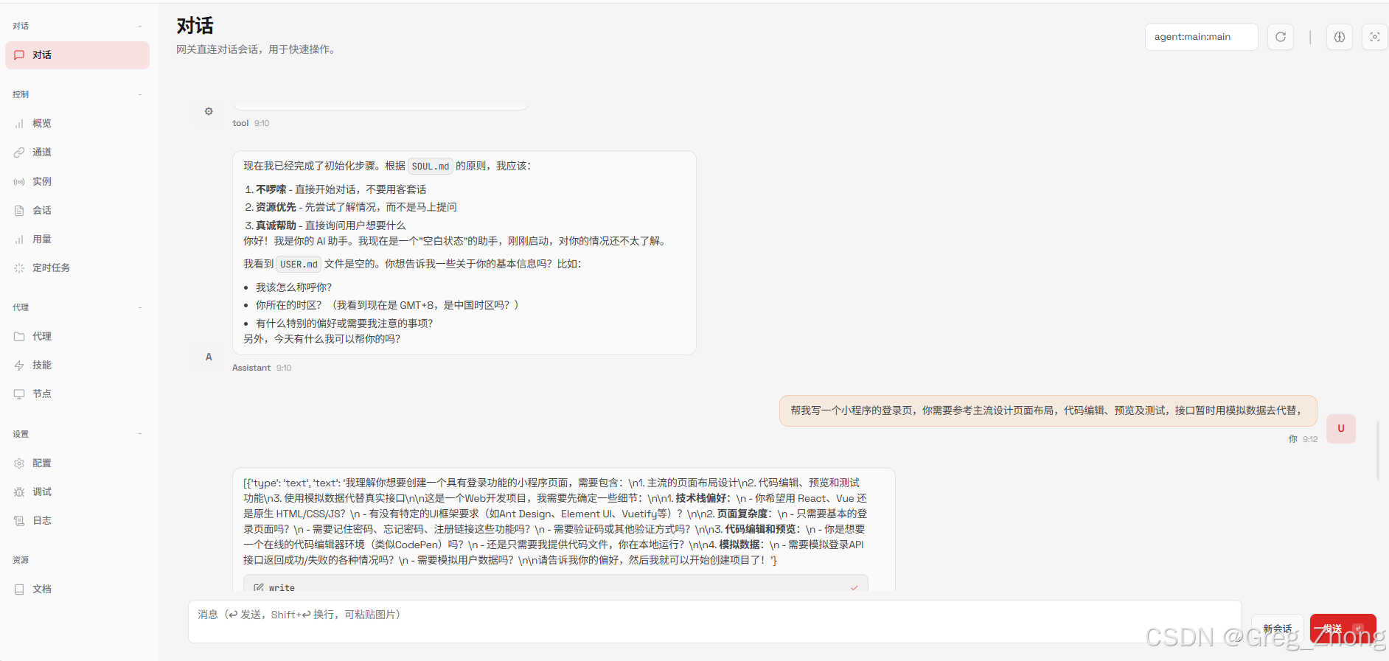Open the 实例 instances broadcast item
This screenshot has height=661, width=1389.
(x=77, y=181)
